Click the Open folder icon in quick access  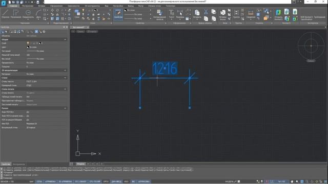[13, 2]
